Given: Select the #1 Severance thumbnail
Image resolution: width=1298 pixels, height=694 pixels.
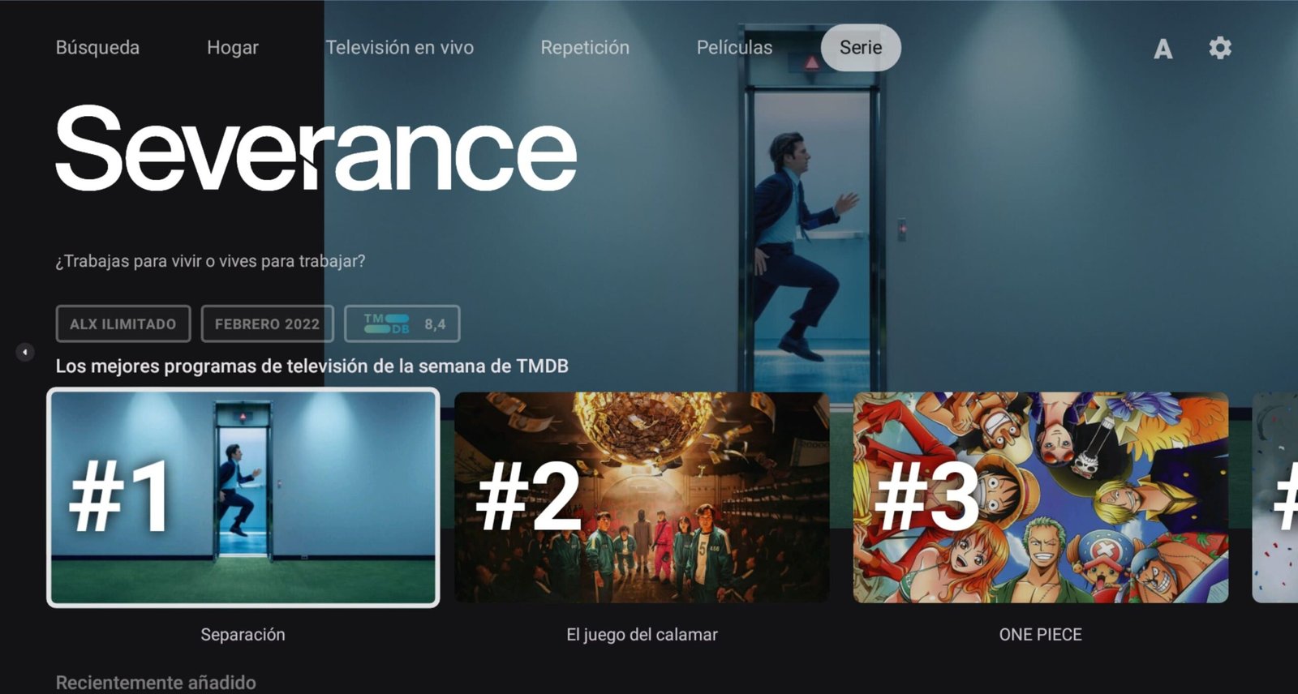Looking at the screenshot, I should tap(243, 497).
